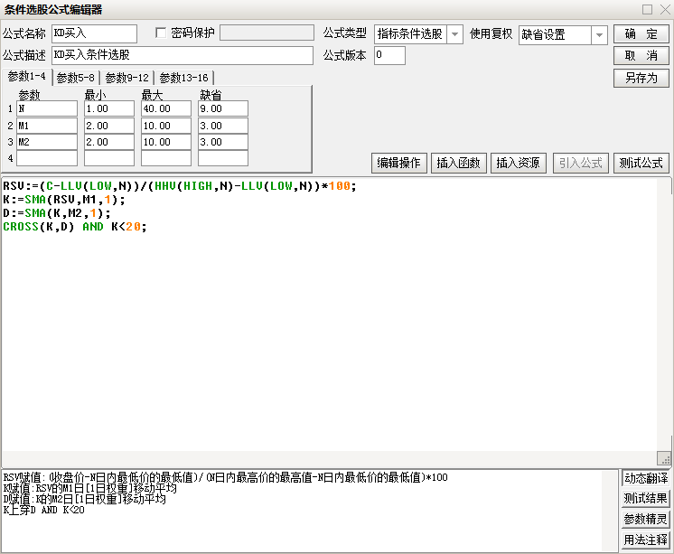This screenshot has width=674, height=554.
Task: Click the M2 maximum value 10.00 field
Action: click(x=166, y=142)
